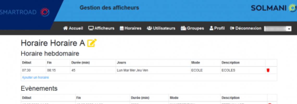Select the Jours column header

121,63
